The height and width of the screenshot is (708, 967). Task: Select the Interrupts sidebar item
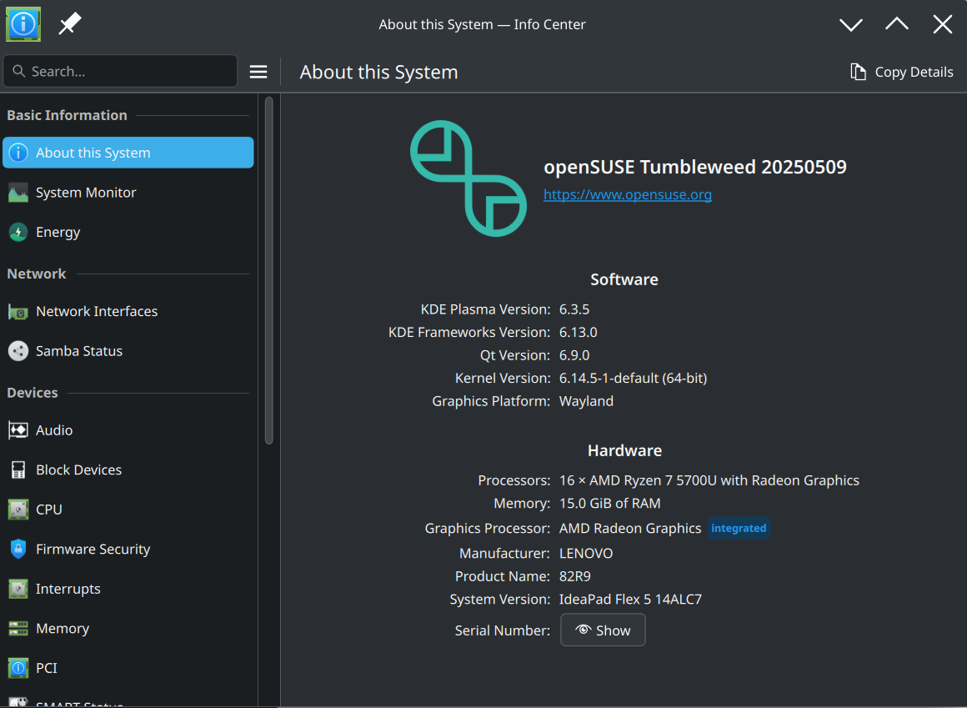tap(128, 589)
